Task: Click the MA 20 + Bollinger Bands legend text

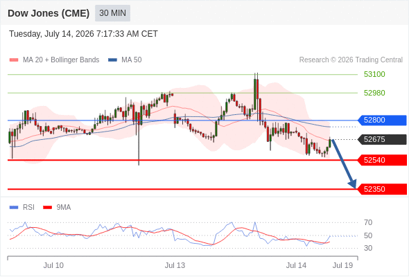Action: click(61, 60)
